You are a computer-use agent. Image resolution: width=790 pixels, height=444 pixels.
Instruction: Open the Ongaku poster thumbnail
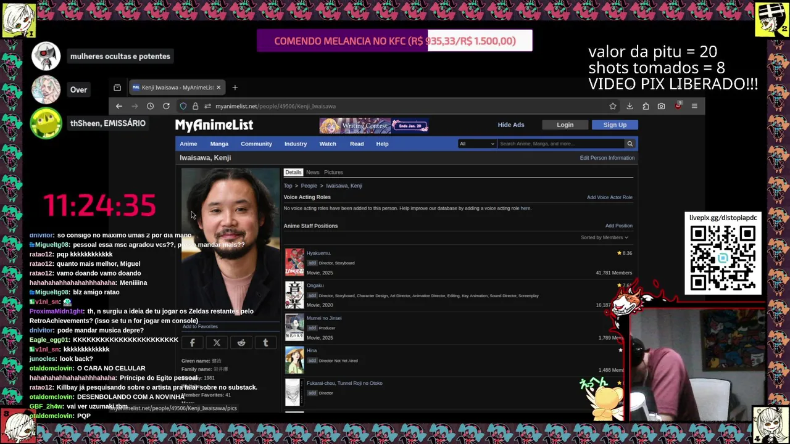click(x=294, y=294)
